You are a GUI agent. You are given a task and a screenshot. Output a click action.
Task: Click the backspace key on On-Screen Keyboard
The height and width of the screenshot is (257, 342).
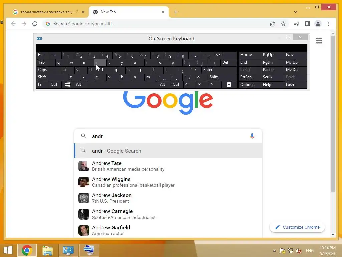coord(225,55)
